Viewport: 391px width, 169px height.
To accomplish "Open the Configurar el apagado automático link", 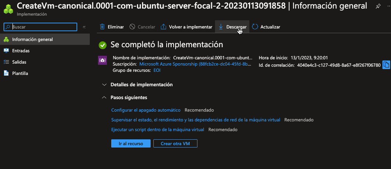I will tap(146, 110).
